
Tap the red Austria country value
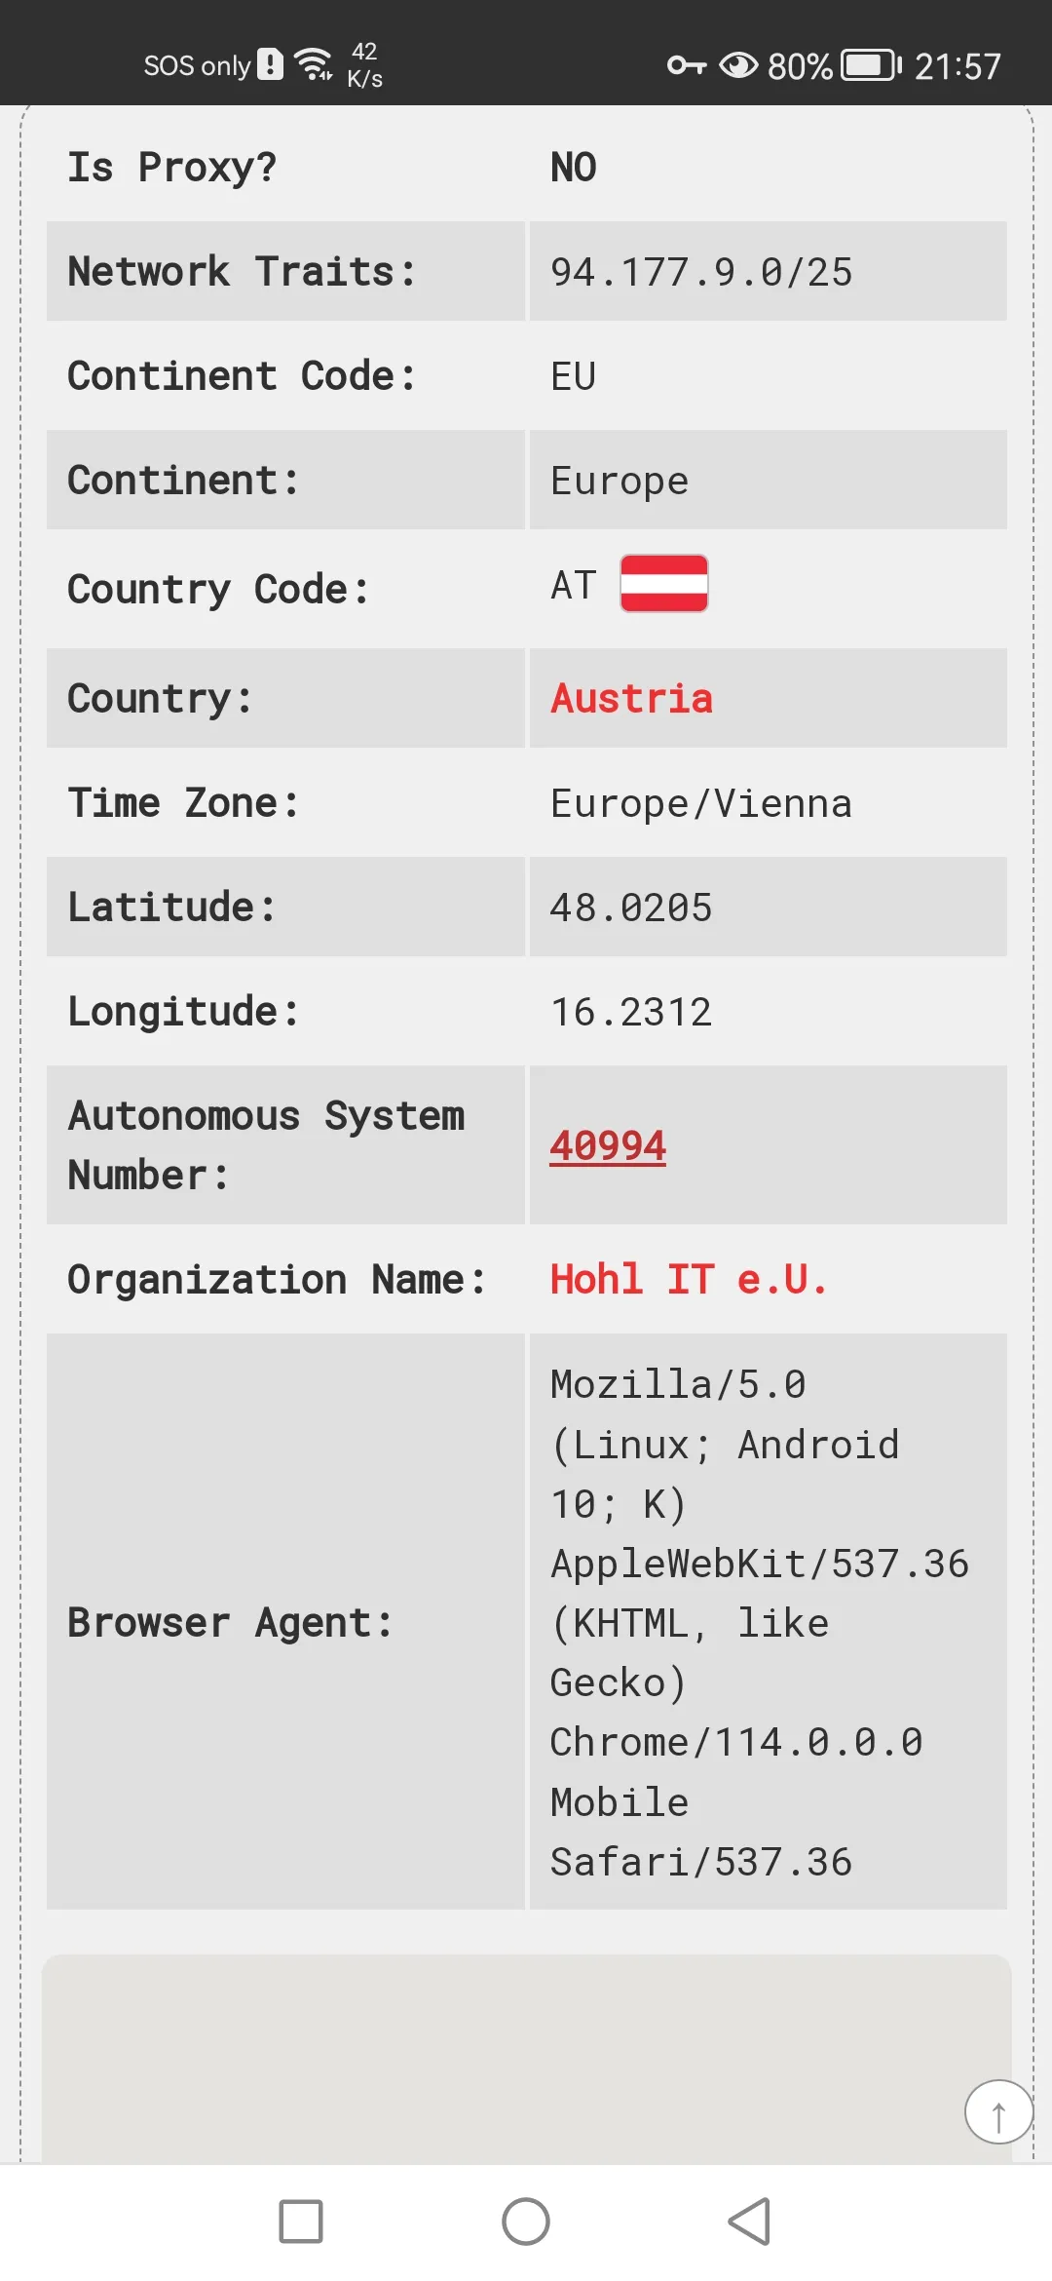point(631,698)
